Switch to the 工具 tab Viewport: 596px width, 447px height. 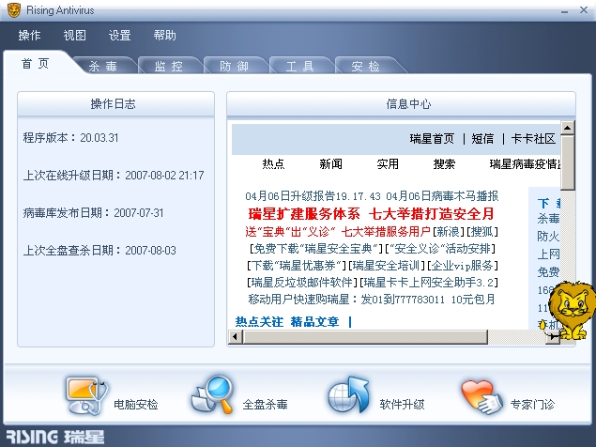pos(300,66)
